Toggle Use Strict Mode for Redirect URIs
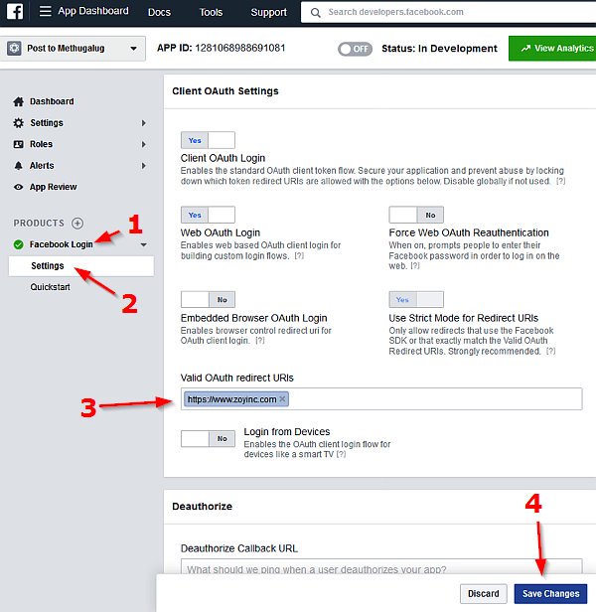The image size is (596, 612). tap(416, 299)
